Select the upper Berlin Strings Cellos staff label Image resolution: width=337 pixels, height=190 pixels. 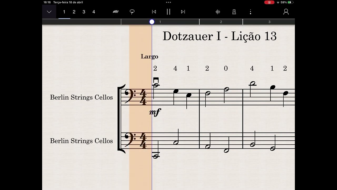pos(81,97)
